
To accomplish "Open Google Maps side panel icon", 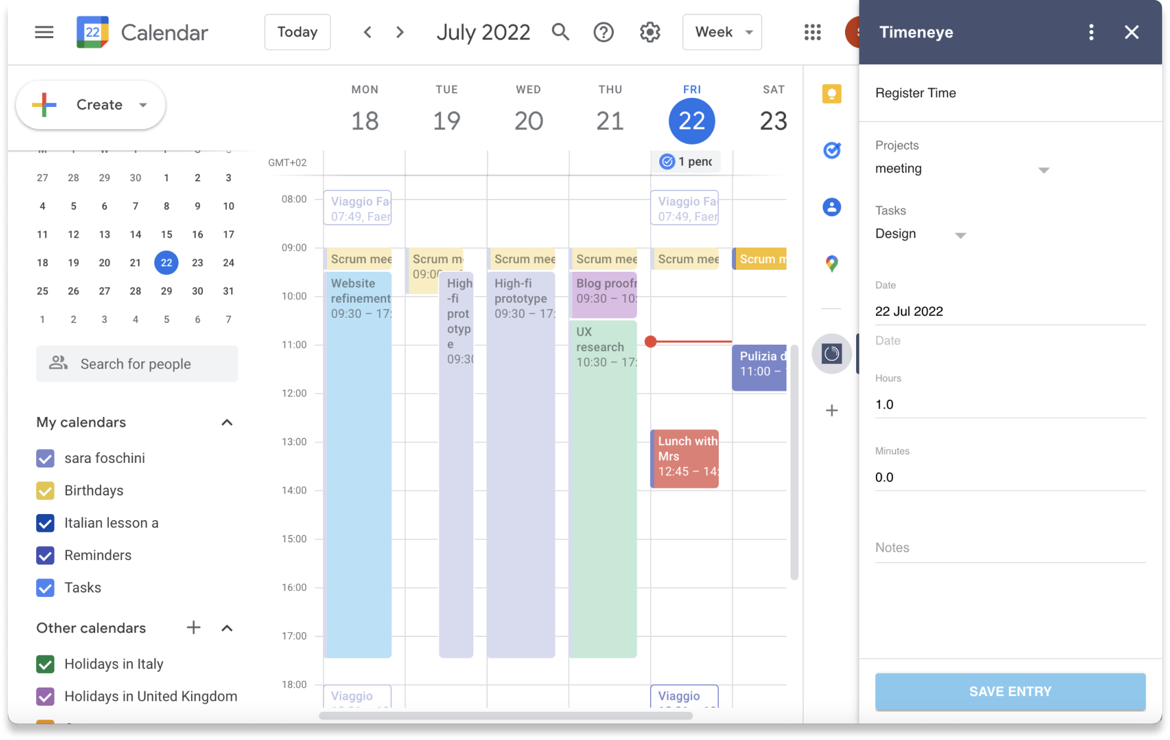I will tap(832, 264).
